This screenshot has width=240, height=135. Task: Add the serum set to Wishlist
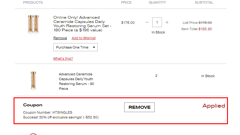point(84,38)
